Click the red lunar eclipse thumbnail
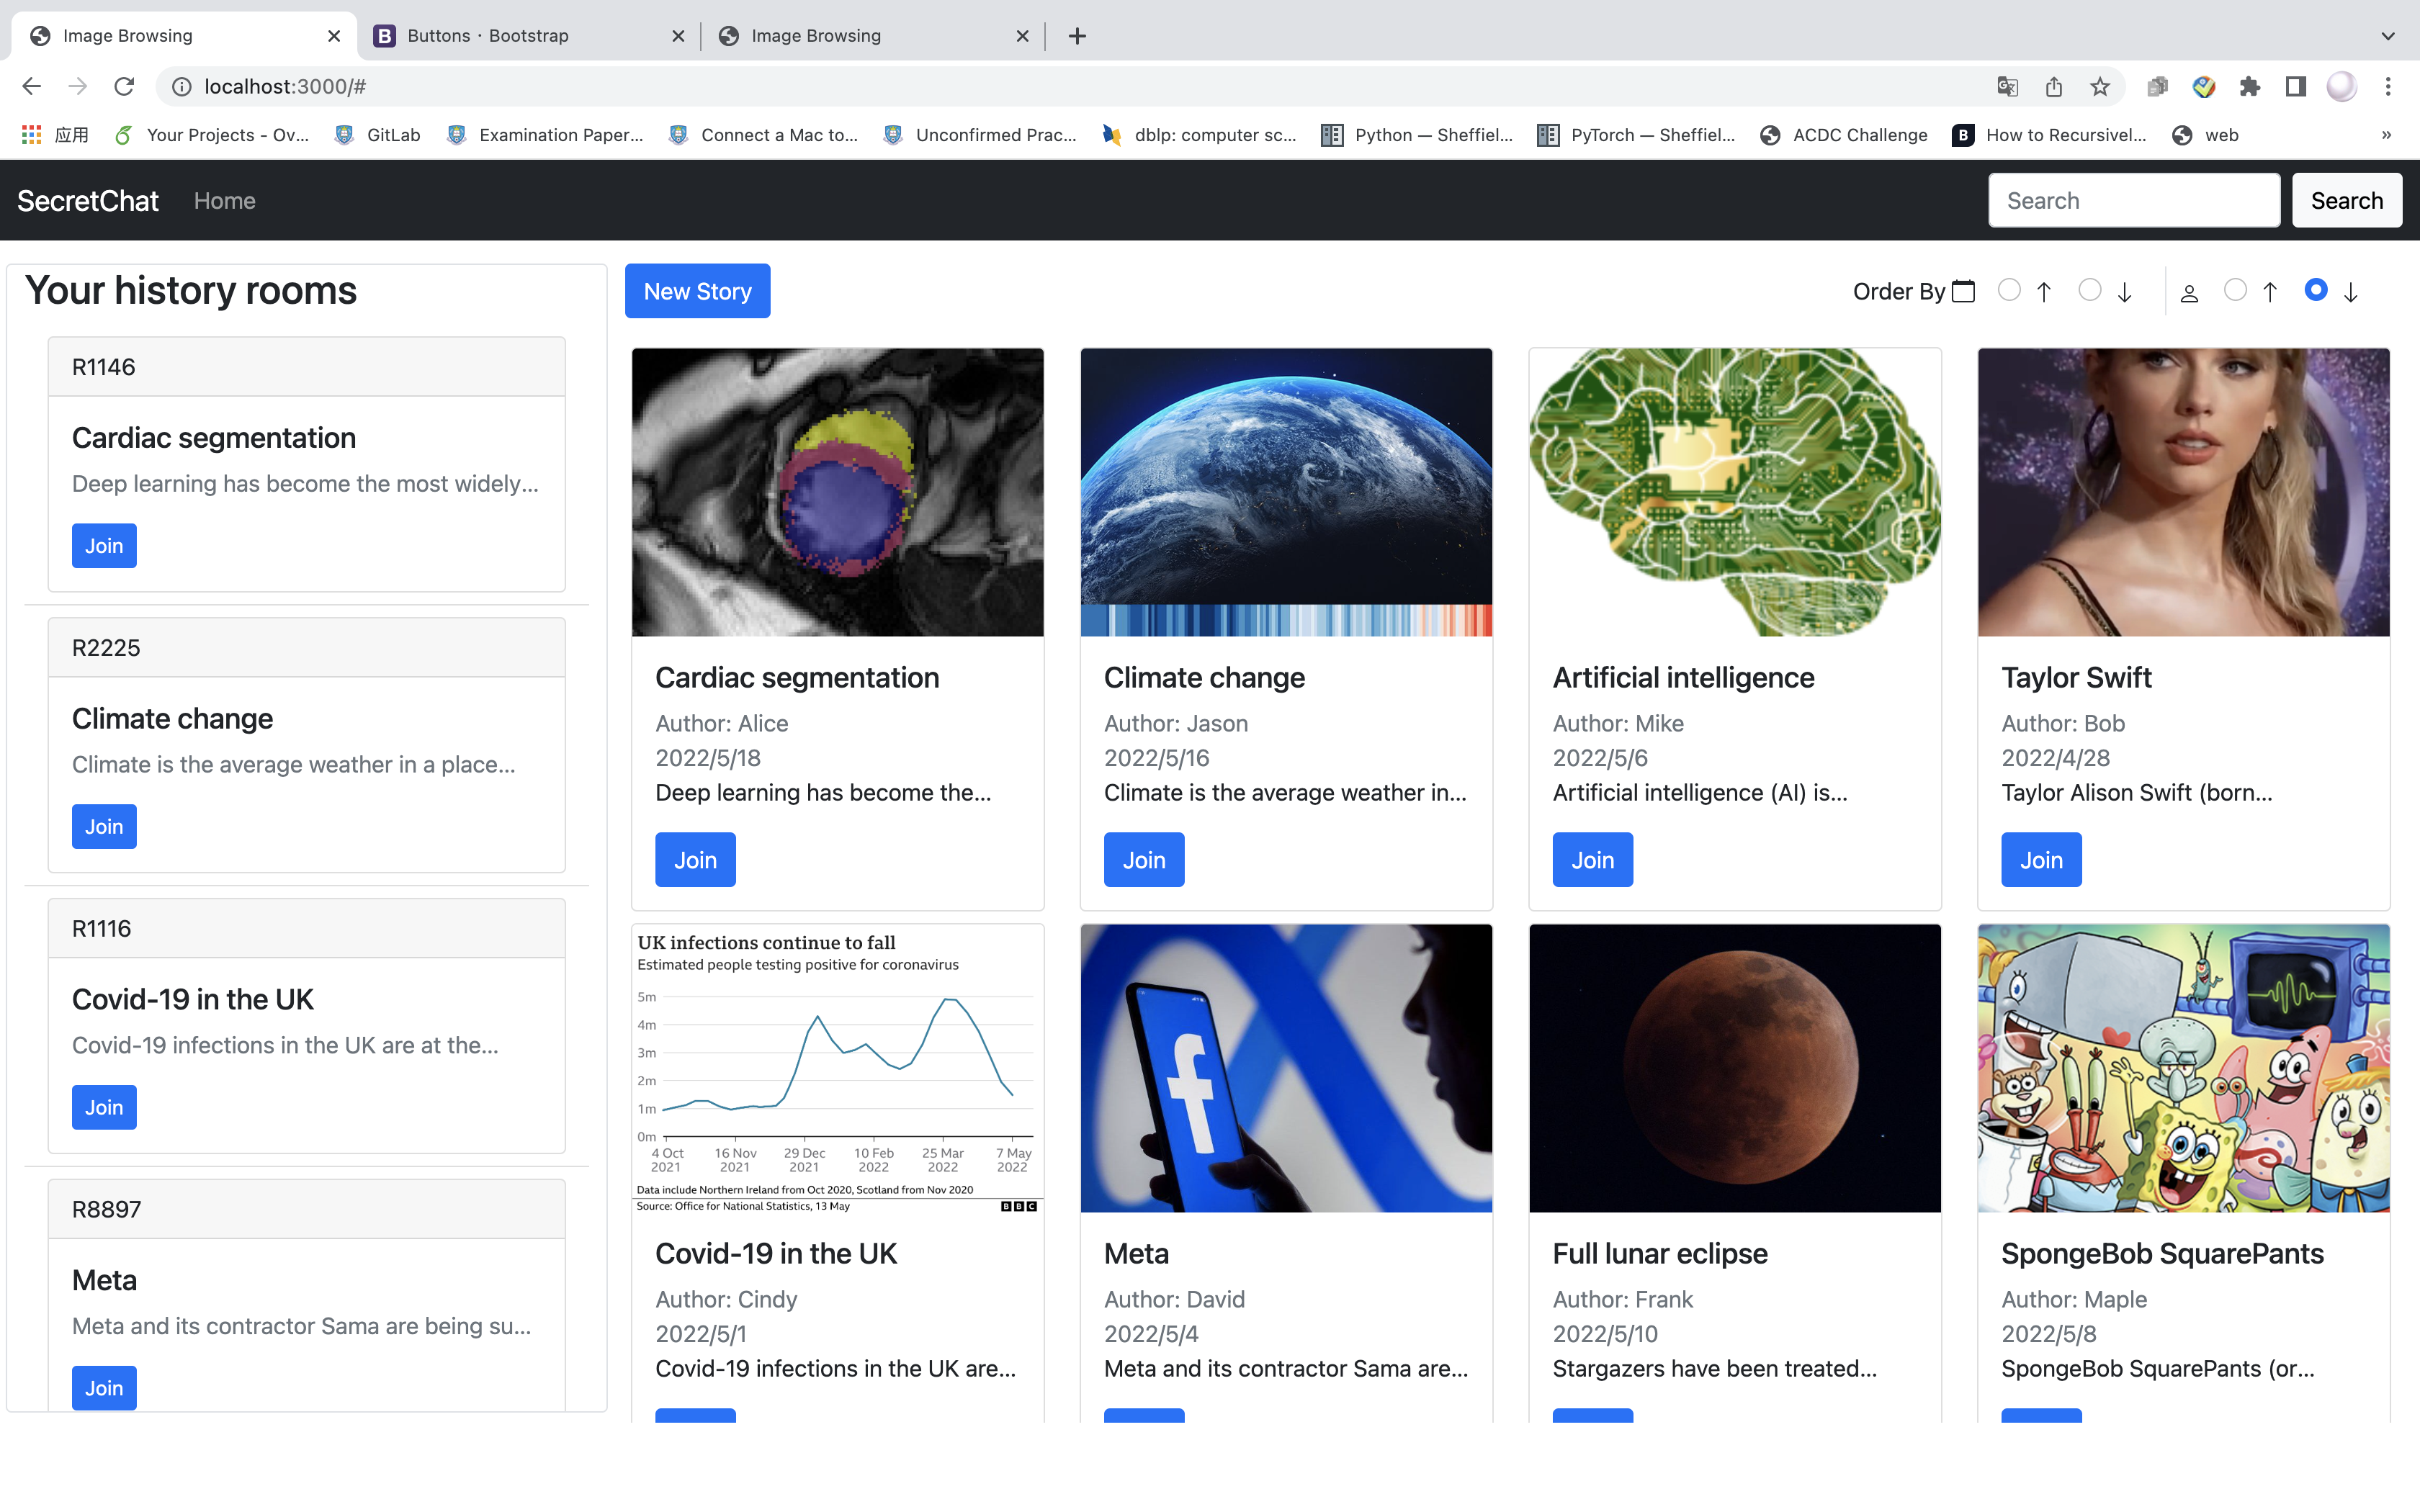The height and width of the screenshot is (1512, 2420). pyautogui.click(x=1735, y=1068)
